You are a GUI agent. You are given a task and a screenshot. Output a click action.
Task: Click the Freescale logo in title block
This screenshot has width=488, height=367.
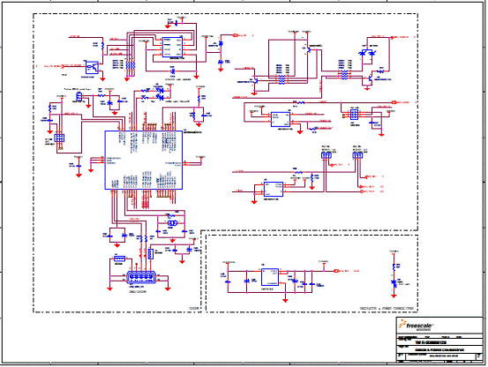coord(416,326)
